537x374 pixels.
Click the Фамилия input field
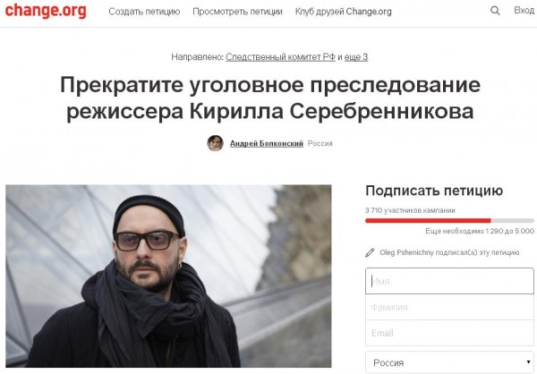coord(449,307)
